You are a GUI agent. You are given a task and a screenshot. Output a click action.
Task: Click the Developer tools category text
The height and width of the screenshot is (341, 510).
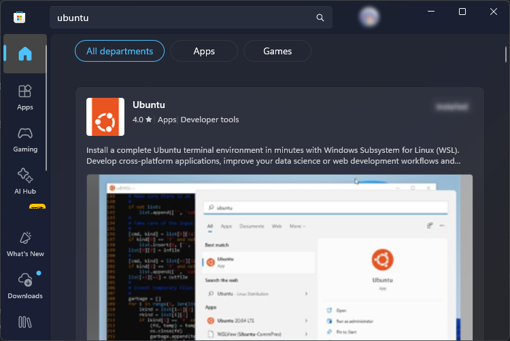(210, 120)
